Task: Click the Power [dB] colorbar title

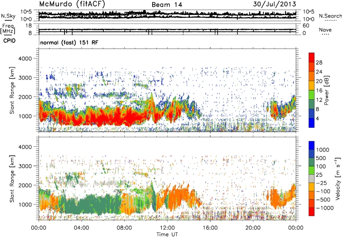Action: click(327, 90)
